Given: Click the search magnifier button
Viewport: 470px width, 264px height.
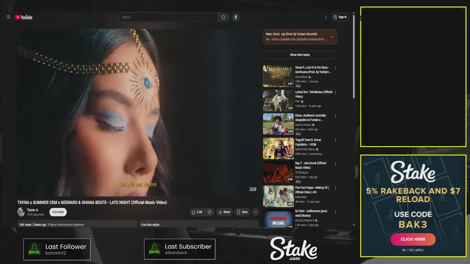Looking at the screenshot, I should click(x=223, y=17).
